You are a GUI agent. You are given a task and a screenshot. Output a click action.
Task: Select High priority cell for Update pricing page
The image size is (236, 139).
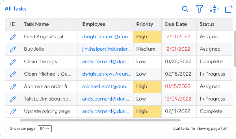pyautogui.click(x=147, y=111)
